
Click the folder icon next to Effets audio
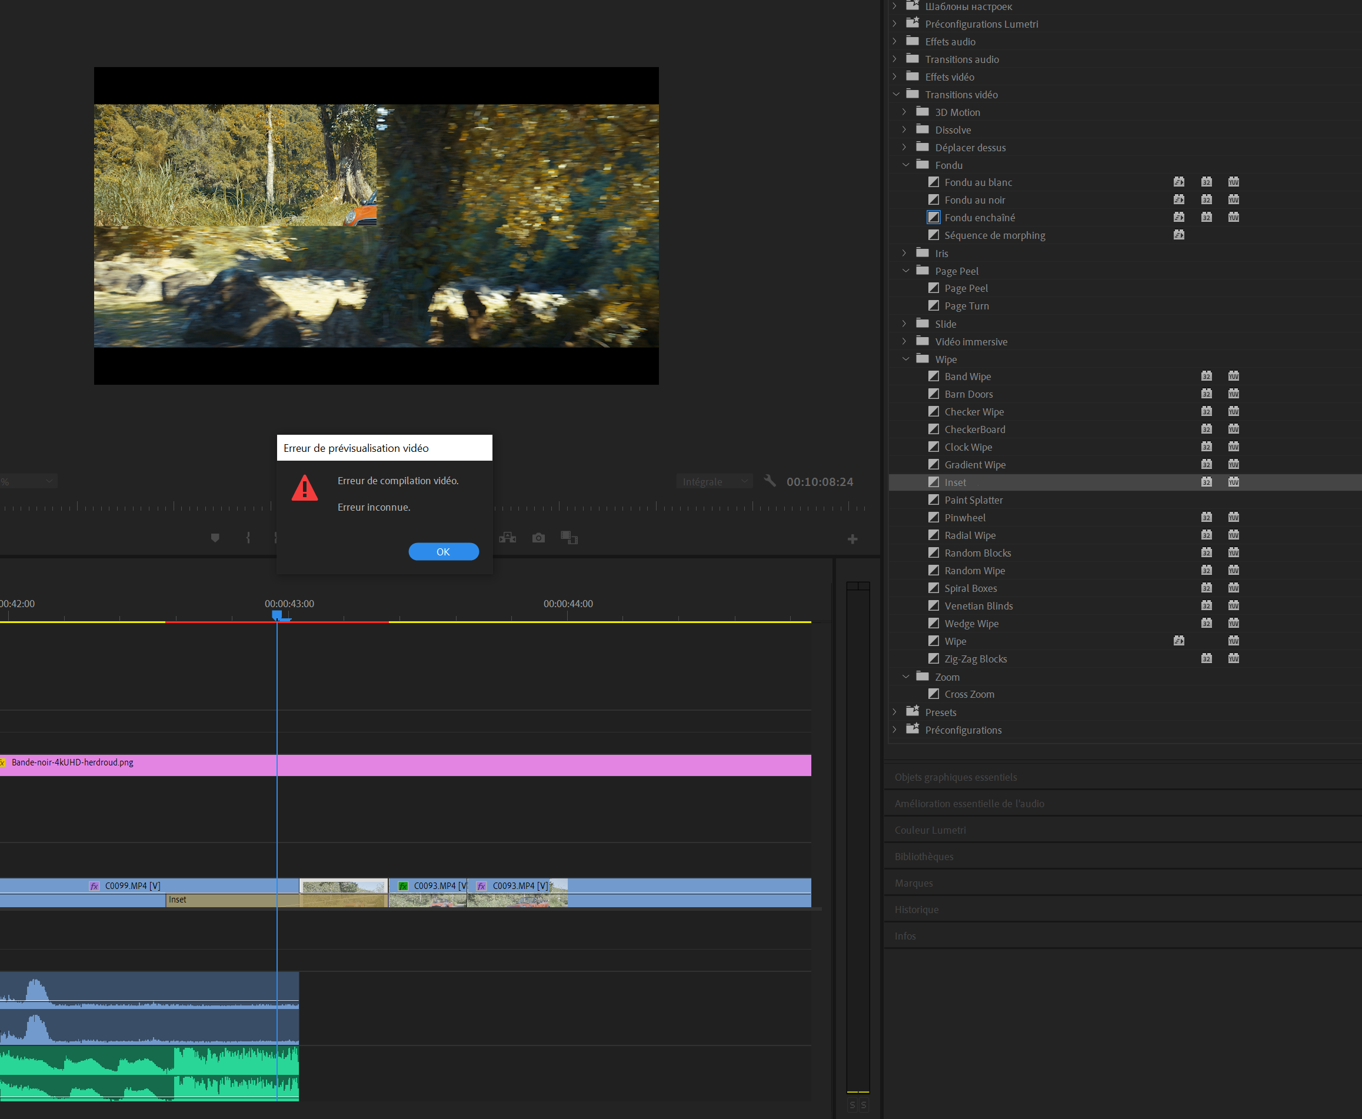point(912,41)
